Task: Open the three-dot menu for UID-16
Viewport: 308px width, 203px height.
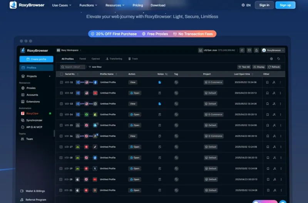Action: (x=281, y=136)
